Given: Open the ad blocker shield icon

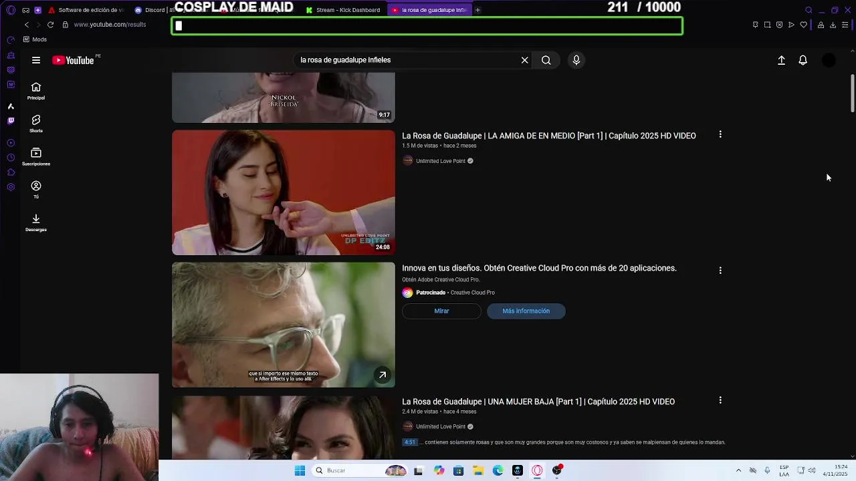Looking at the screenshot, I should (779, 25).
